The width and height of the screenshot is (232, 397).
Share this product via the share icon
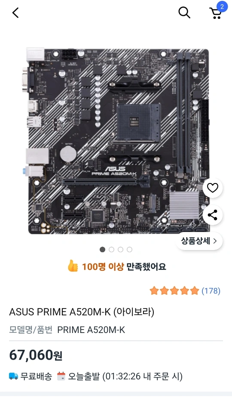(x=213, y=215)
